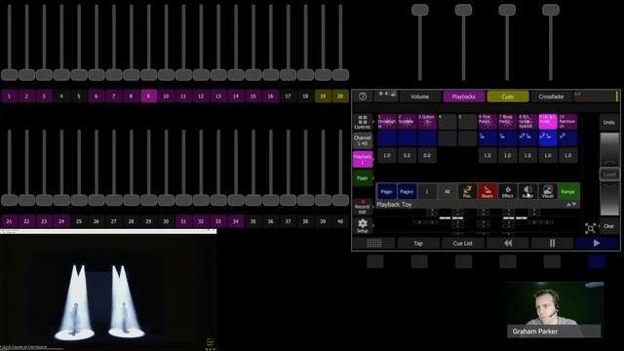Toggle channel 31 button
The image size is (624, 351).
183,221
